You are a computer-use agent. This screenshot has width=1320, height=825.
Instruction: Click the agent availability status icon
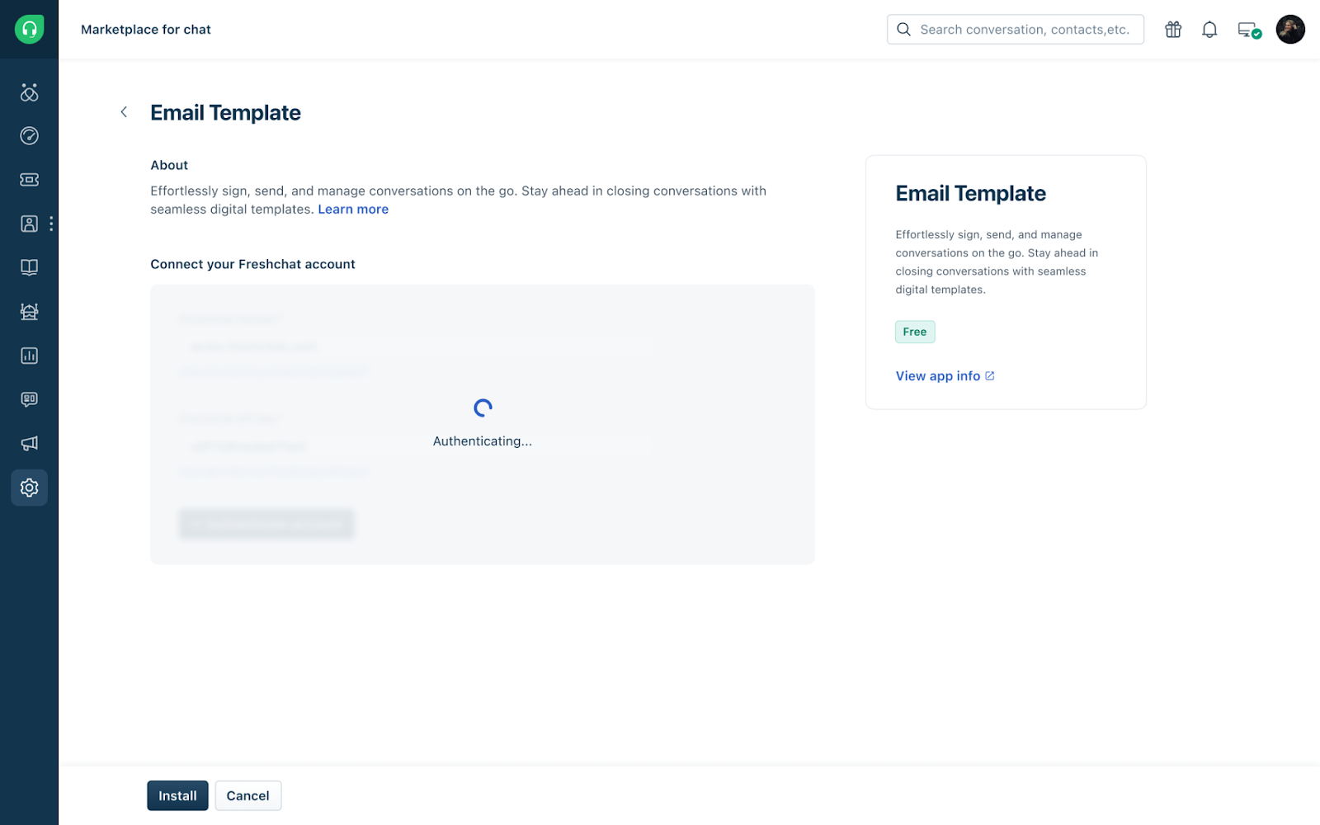coord(1249,31)
